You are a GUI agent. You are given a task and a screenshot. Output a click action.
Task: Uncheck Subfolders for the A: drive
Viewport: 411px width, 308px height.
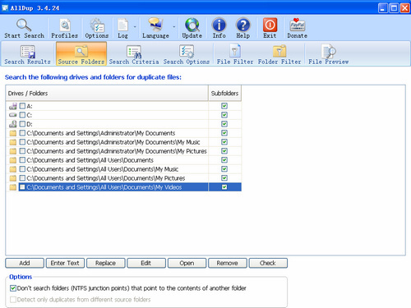(x=224, y=106)
